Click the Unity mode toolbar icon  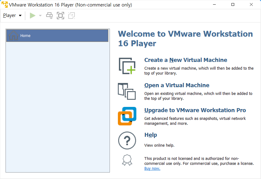pos(72,16)
